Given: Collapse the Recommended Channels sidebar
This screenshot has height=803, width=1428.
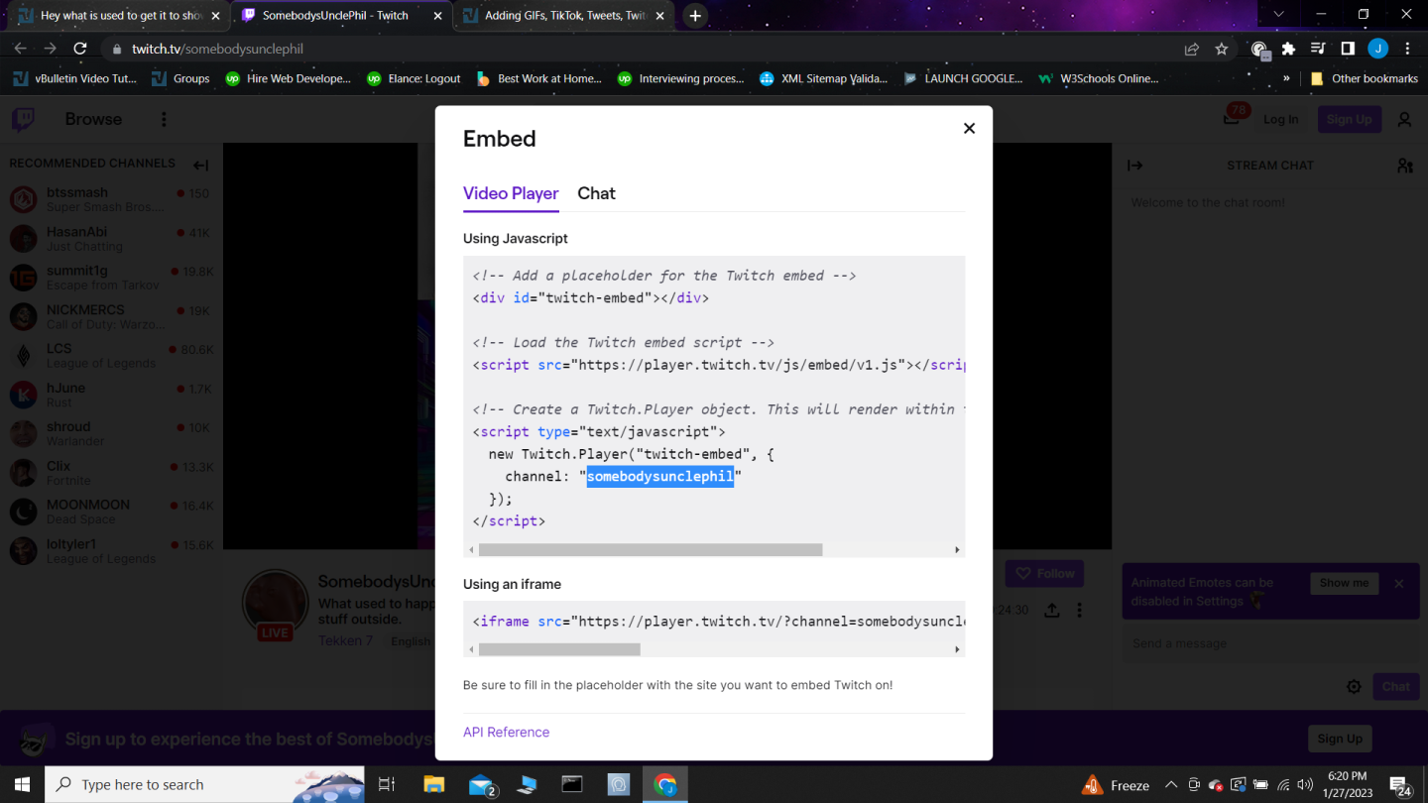Looking at the screenshot, I should pos(200,166).
